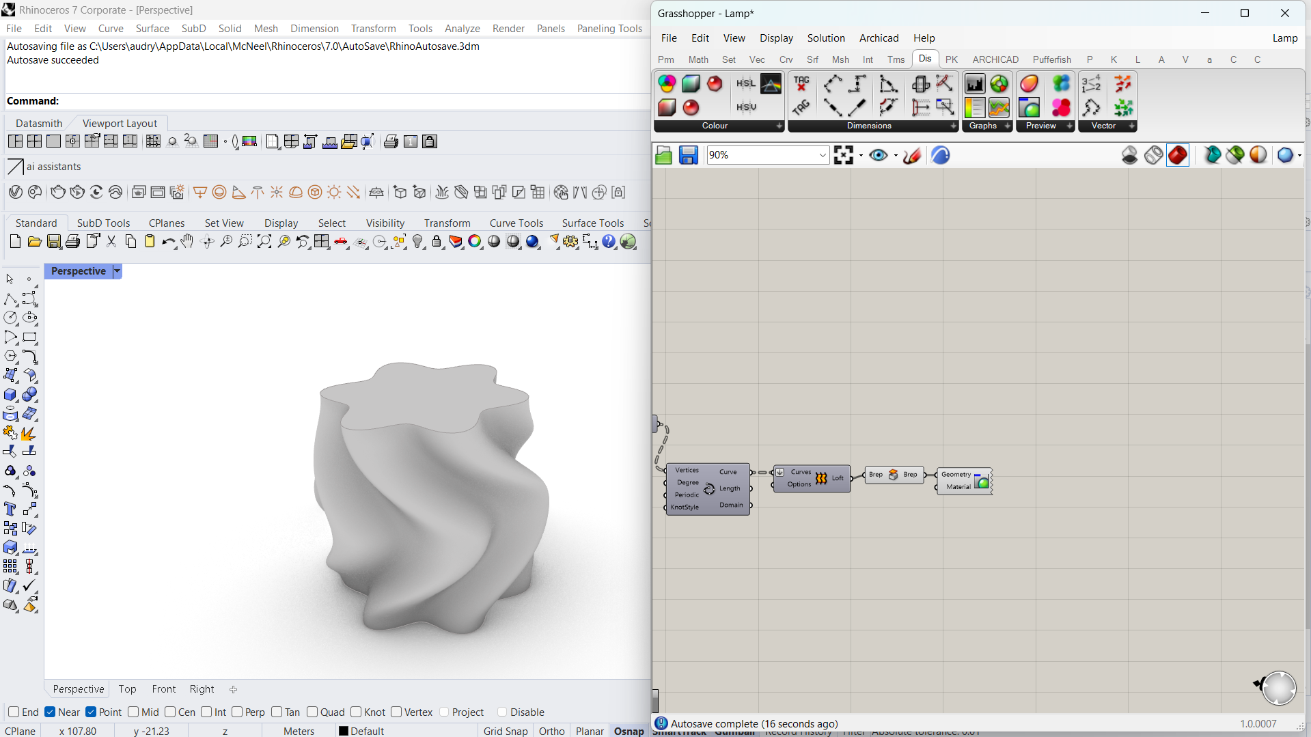Open the Solution menu in Grasshopper
The height and width of the screenshot is (737, 1311).
(825, 38)
